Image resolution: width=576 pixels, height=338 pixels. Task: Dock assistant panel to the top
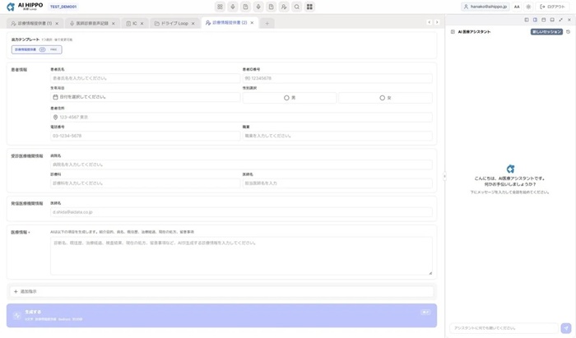click(x=544, y=20)
